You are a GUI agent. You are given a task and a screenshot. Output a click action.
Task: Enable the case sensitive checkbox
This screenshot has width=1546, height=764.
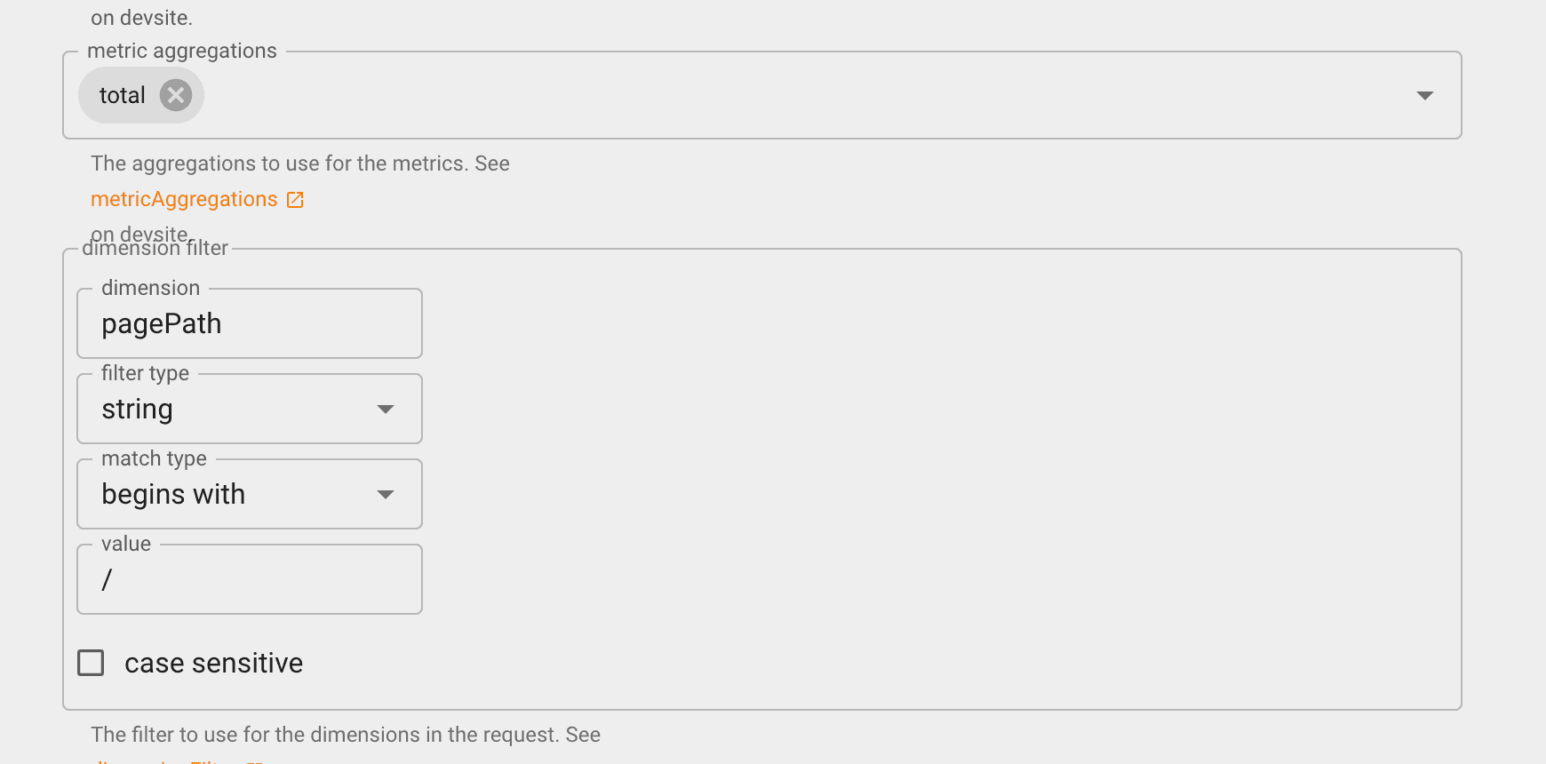91,663
